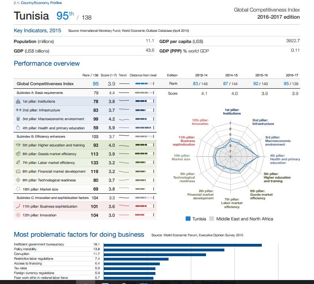Click the GDP value '43.6'
This screenshot has height=284, width=314.
click(x=150, y=50)
